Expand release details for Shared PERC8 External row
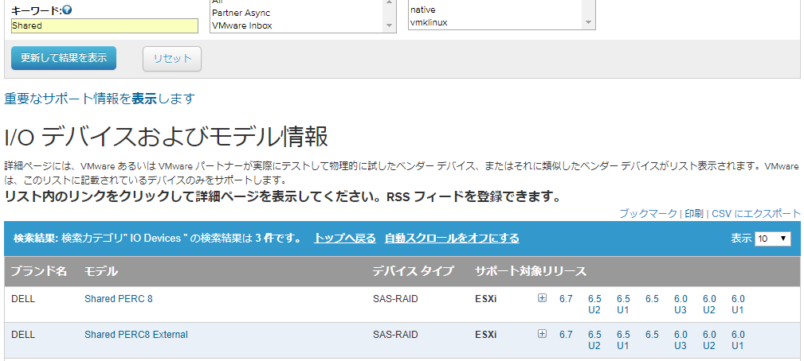This screenshot has width=804, height=361. tap(542, 334)
